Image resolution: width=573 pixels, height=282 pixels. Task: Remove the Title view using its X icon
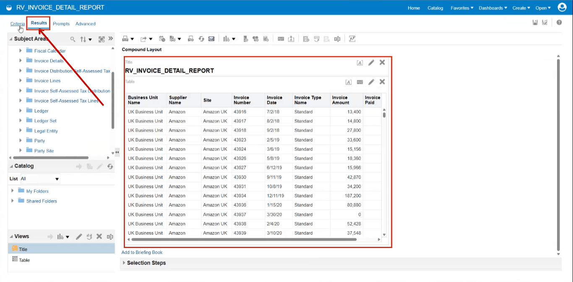(382, 62)
